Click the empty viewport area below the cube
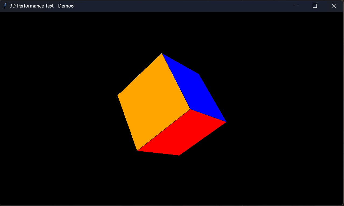Screen dimensions: 344x206 (172, 180)
